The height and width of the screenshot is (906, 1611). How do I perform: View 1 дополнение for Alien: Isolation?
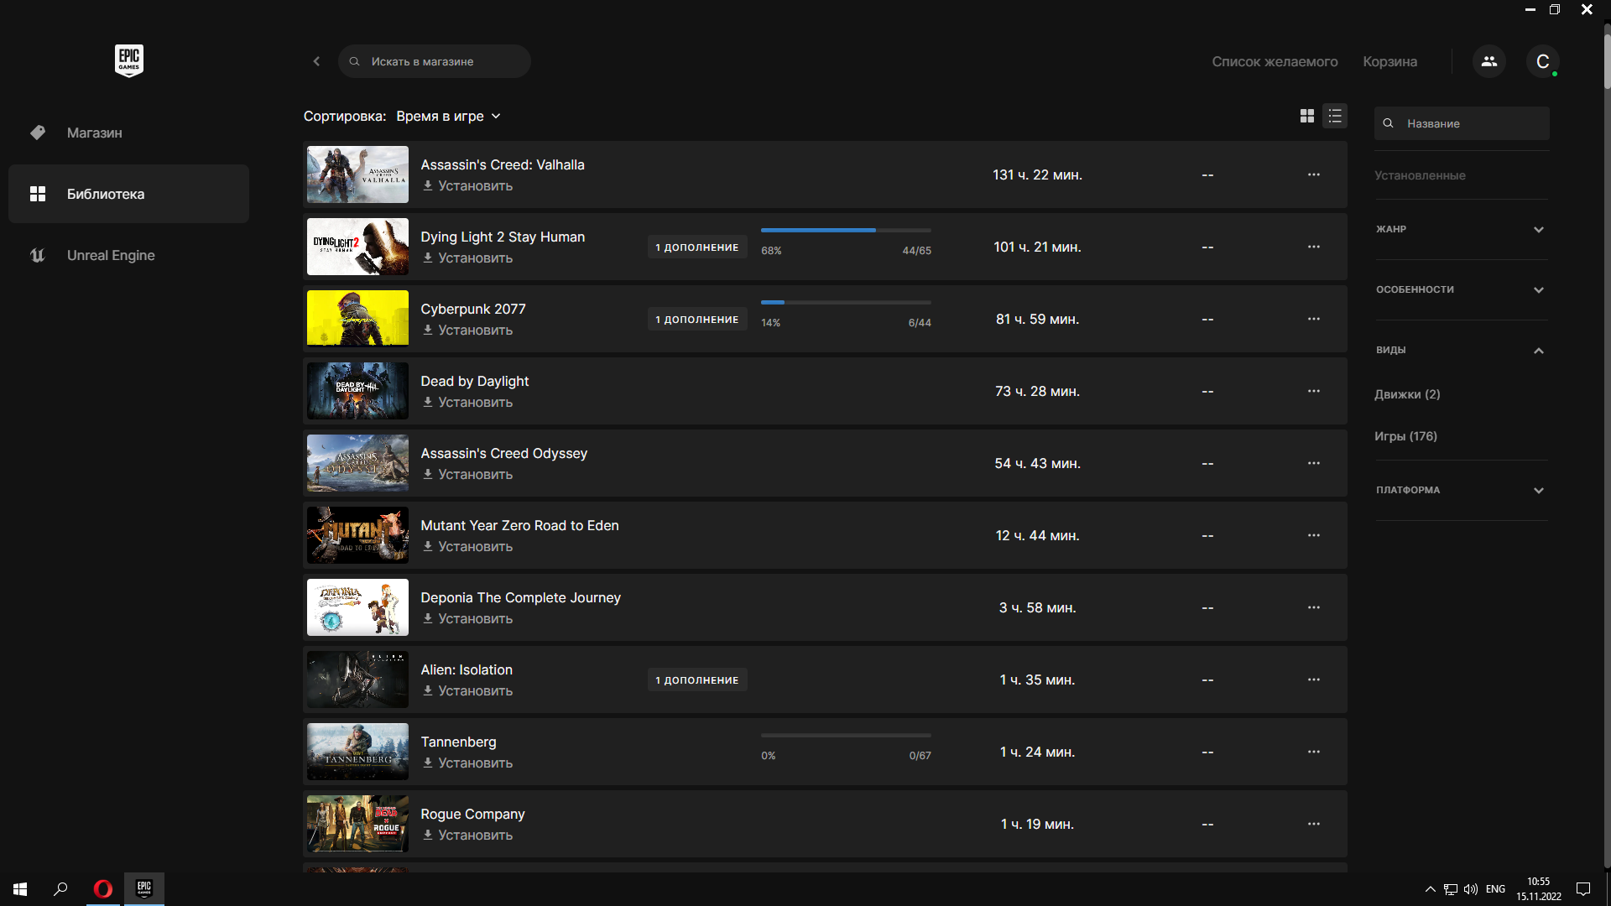697,680
